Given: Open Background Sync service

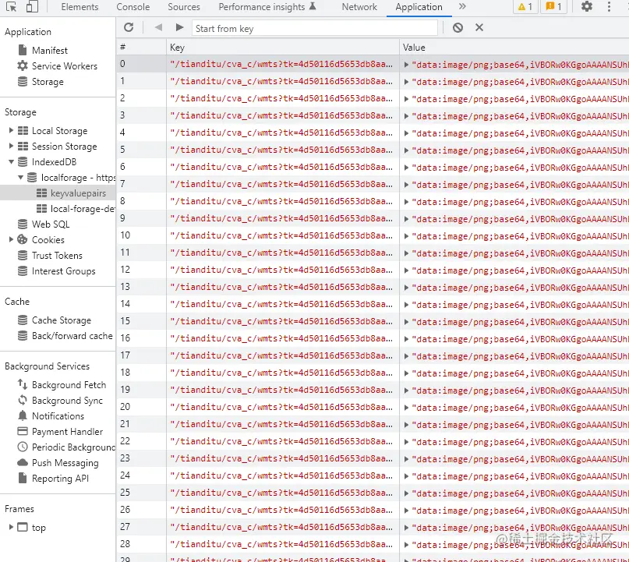Looking at the screenshot, I should pos(67,401).
